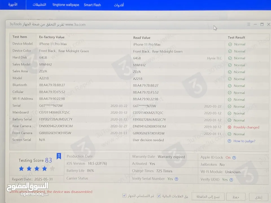Switch to the التطبيقات tab

40,5
